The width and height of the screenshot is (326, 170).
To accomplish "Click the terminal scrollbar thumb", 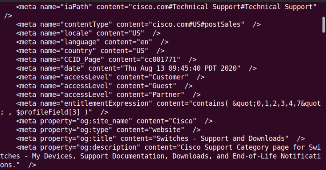I will [x=323, y=30].
